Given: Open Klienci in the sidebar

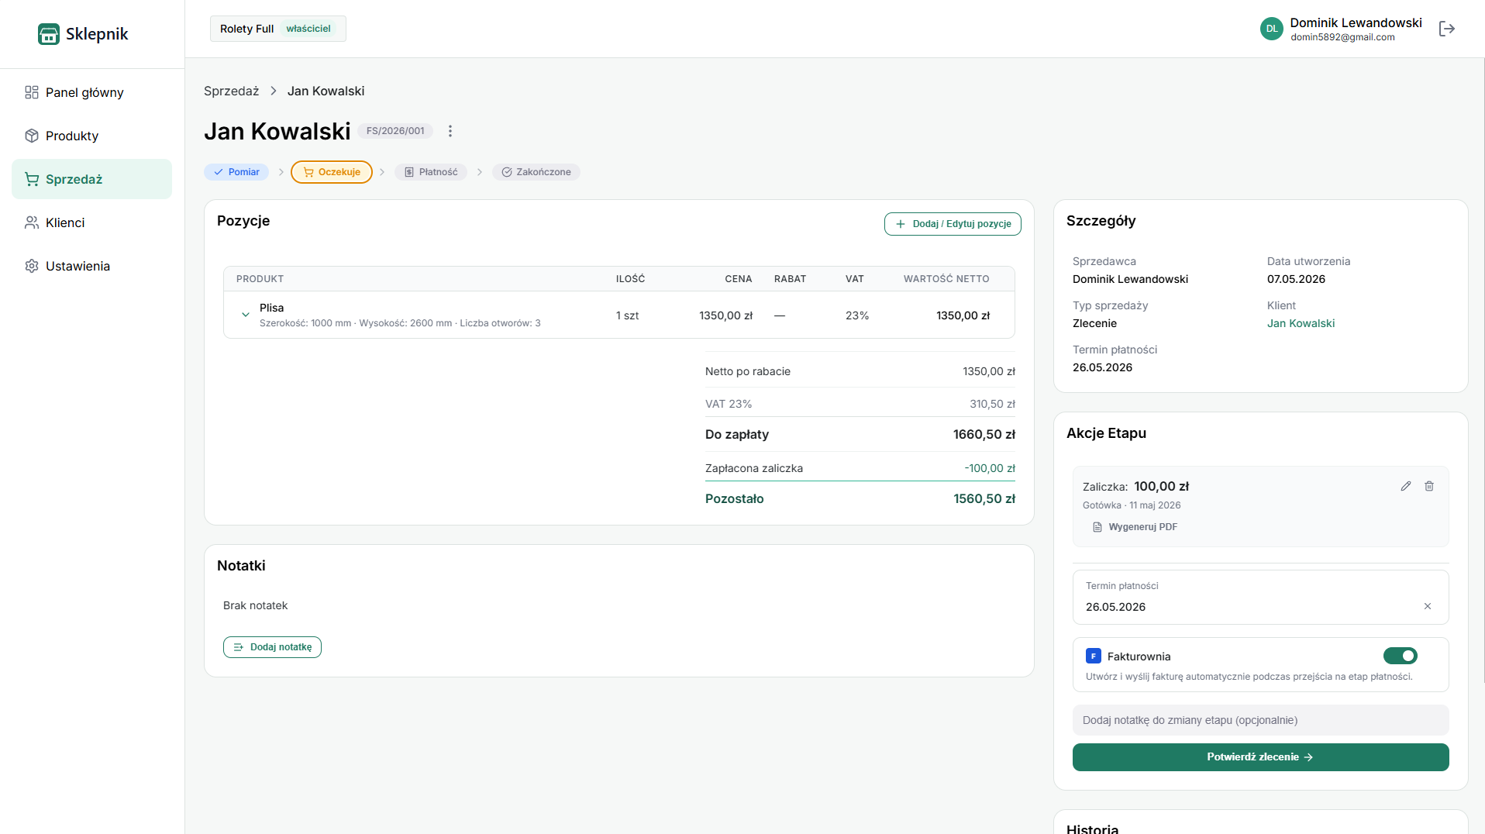Looking at the screenshot, I should click(x=91, y=222).
